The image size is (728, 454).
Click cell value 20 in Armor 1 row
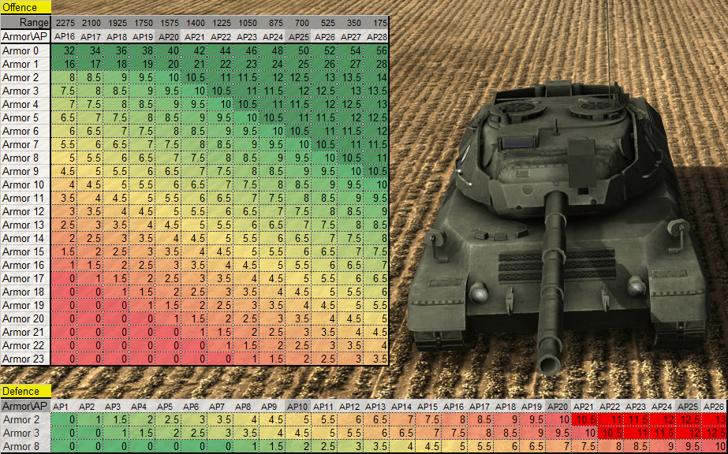tap(169, 64)
